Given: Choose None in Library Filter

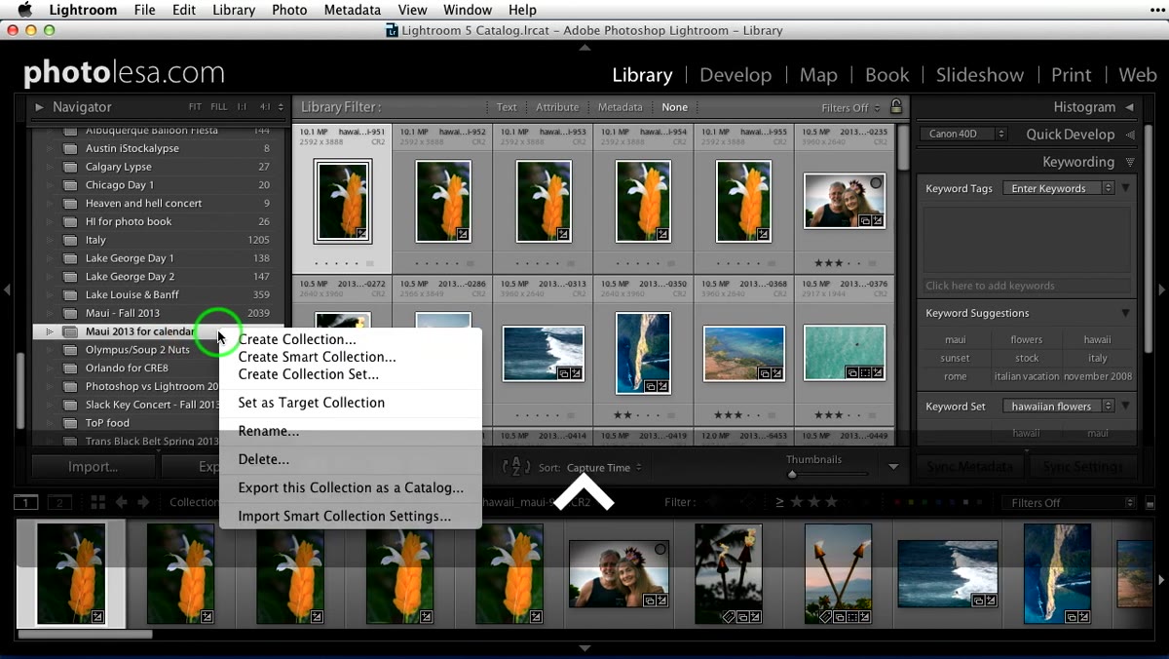Looking at the screenshot, I should [x=674, y=107].
